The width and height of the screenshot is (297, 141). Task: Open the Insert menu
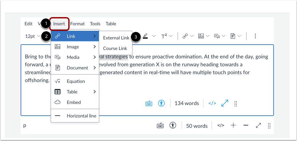coord(59,24)
